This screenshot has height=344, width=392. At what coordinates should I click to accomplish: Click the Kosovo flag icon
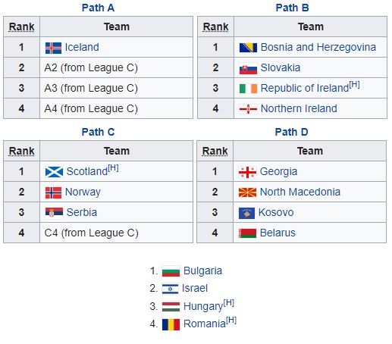pos(246,213)
